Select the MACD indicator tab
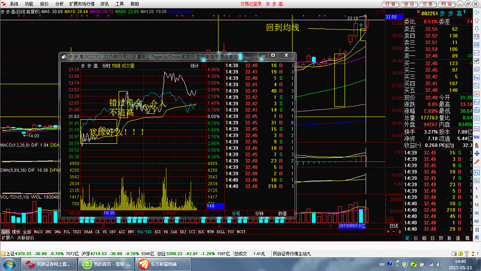The width and height of the screenshot is (481, 271). click(x=37, y=231)
